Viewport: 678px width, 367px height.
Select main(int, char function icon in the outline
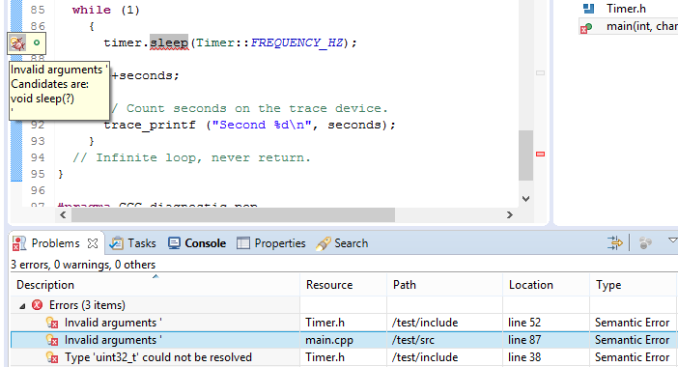coord(586,27)
